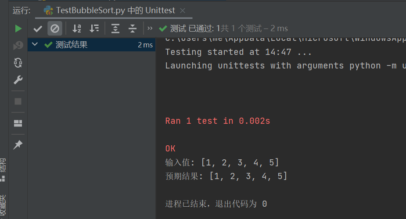The image size is (406, 219).
Task: Toggle show ignored tests button
Action: [54, 29]
